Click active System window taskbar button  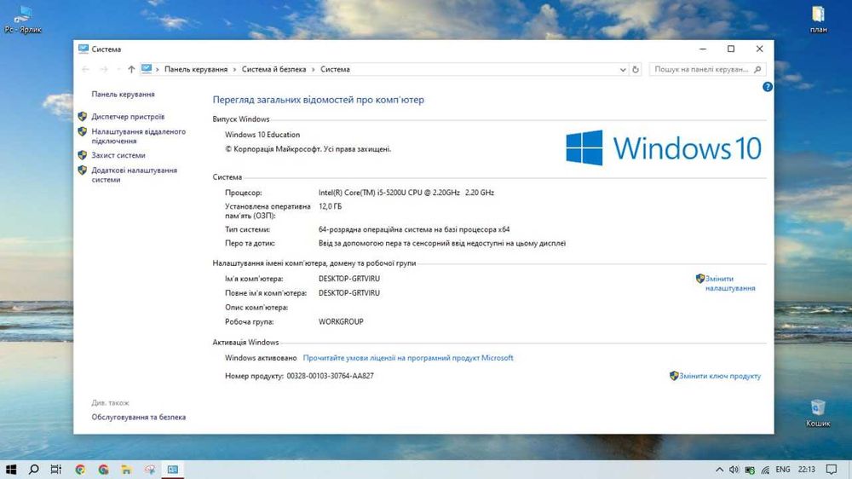click(x=173, y=470)
